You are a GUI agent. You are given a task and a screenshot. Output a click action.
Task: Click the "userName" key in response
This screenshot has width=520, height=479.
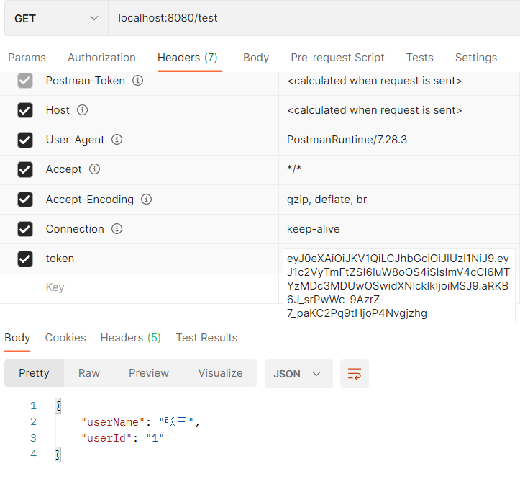(113, 422)
